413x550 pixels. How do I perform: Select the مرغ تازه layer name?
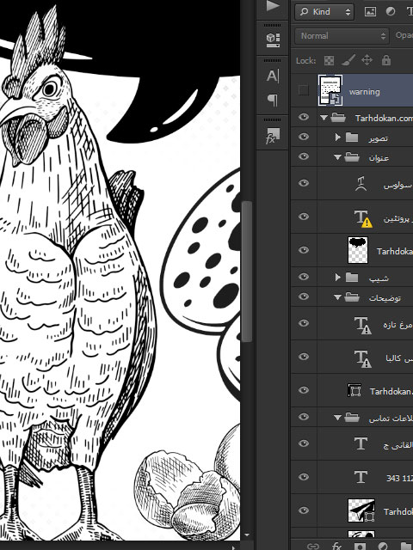[x=398, y=325]
